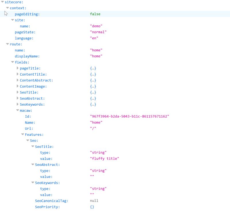Select the language "en" entry
The width and height of the screenshot is (230, 211).
(x=95, y=38)
